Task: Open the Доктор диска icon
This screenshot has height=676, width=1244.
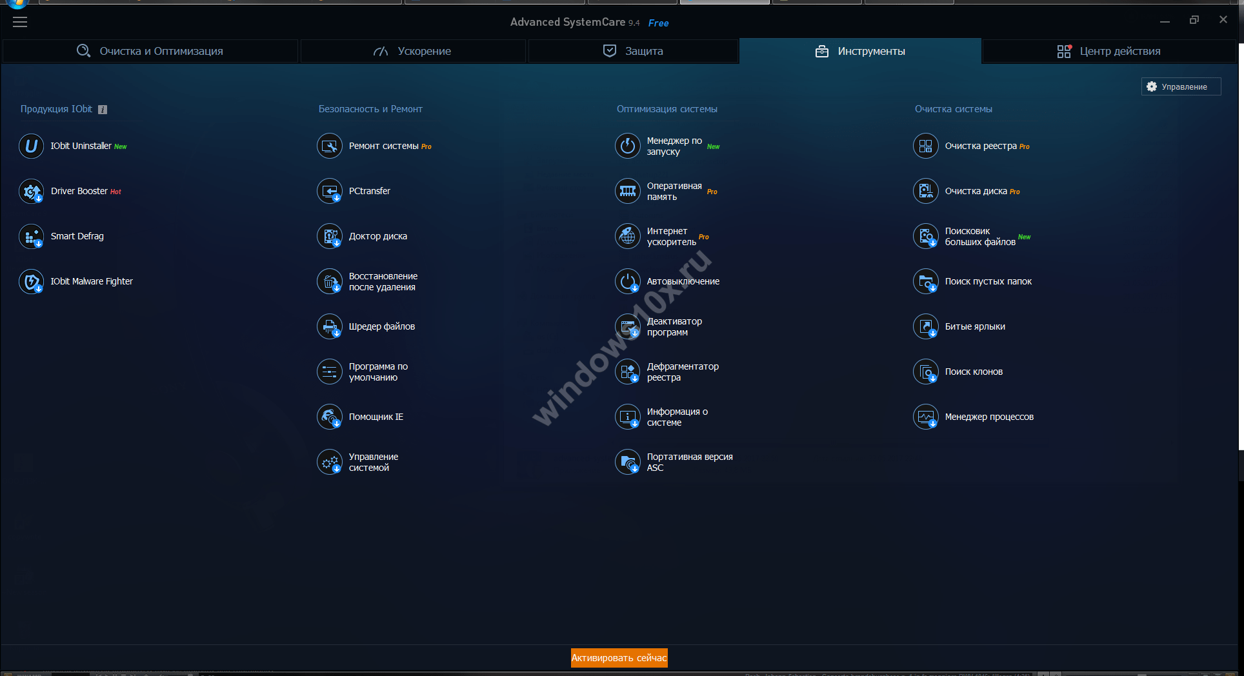Action: [329, 236]
